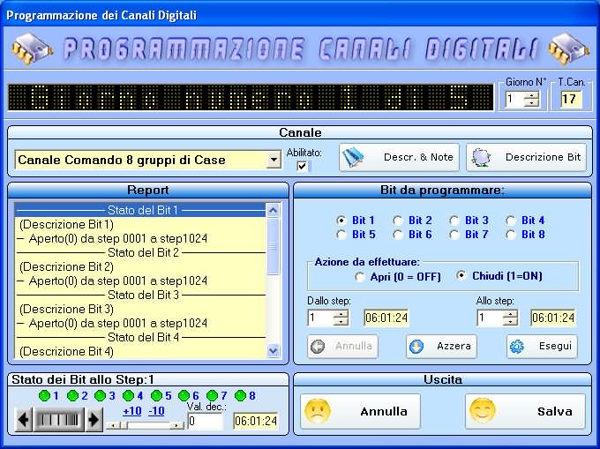The image size is (600, 449).
Task: Click the 'Stato del Bit 3' report row
Action: click(140, 295)
